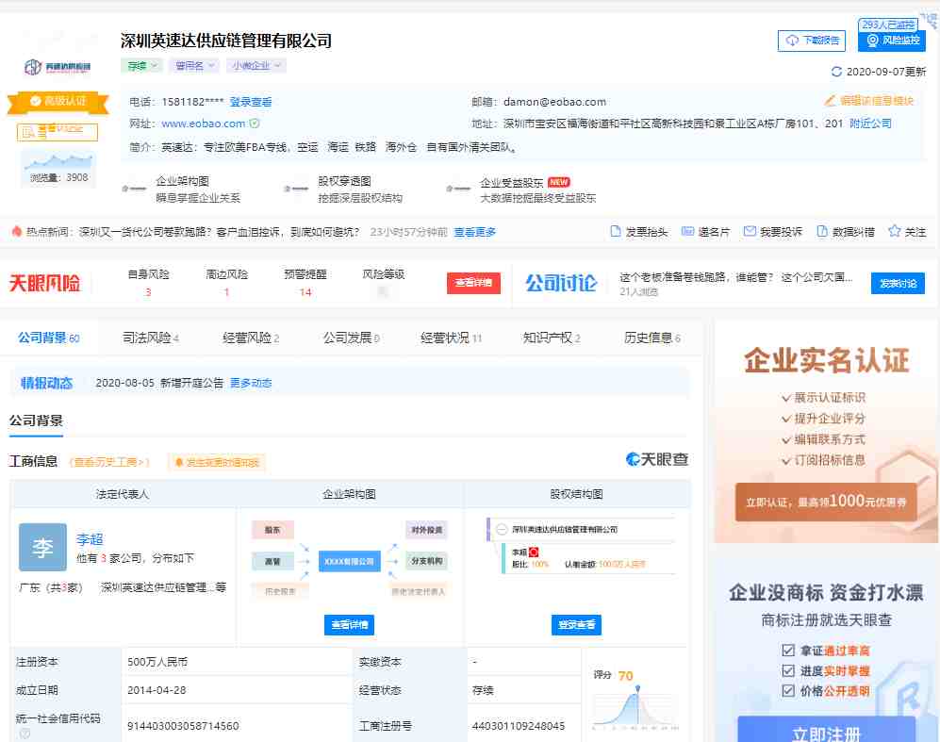
Task: Click the 立即注册 trademark button
Action: click(826, 731)
